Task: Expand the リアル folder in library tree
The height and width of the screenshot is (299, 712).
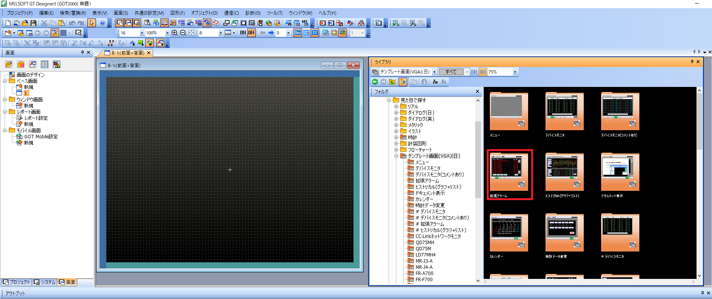Action: pyautogui.click(x=396, y=107)
